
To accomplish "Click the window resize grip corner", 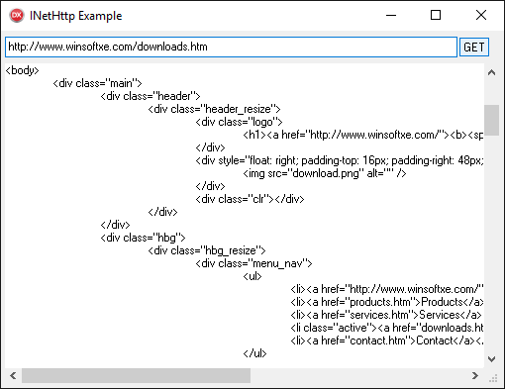I will coord(493,378).
